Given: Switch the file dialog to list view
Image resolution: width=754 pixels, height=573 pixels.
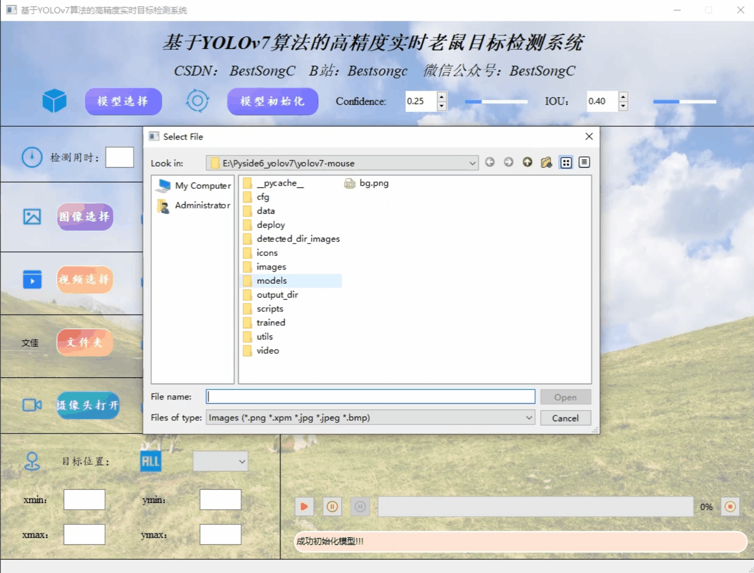Looking at the screenshot, I should tap(566, 162).
